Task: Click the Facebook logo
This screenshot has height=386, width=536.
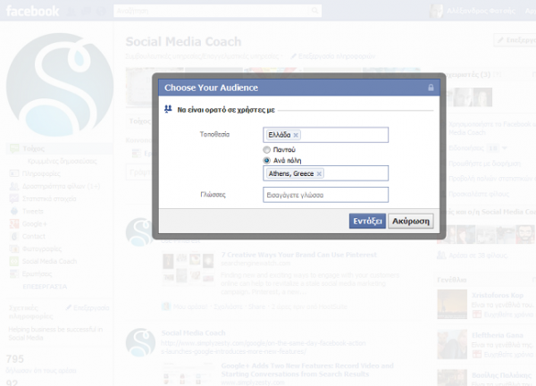Action: [x=32, y=11]
